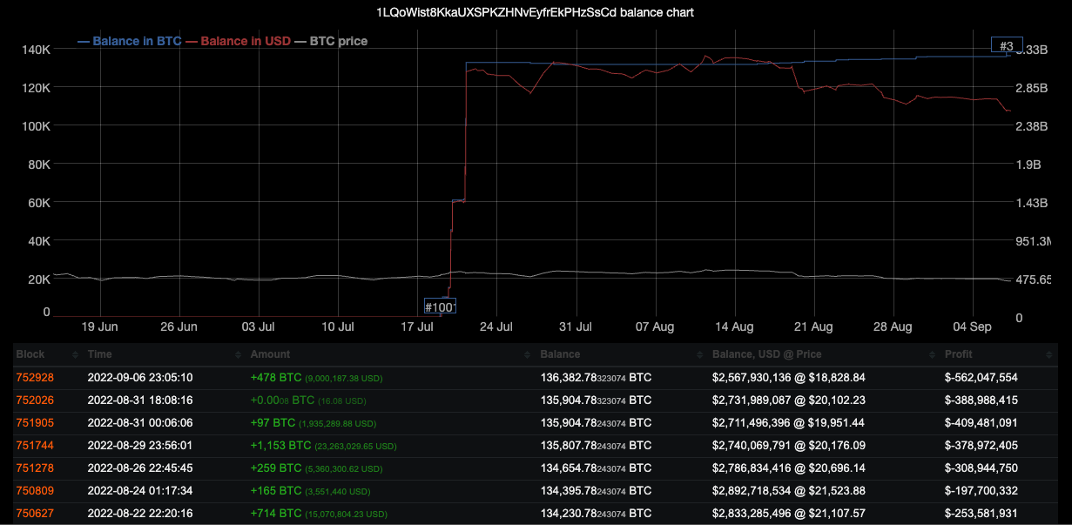1072x525 pixels.
Task: Click the "#3" marker badge on the chart
Action: 1007,45
